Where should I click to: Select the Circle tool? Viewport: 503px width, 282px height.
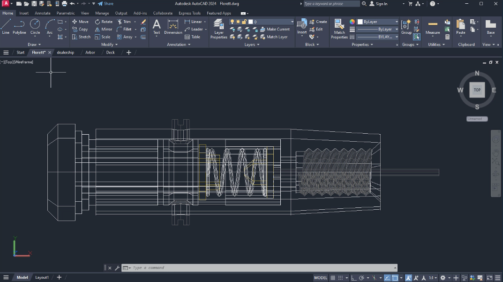[x=35, y=27]
